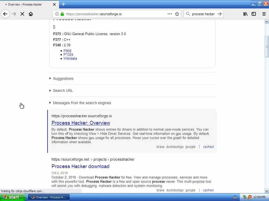Select Firefox window in the taskbar
Viewport: 269px width, 201px height.
coord(49,197)
